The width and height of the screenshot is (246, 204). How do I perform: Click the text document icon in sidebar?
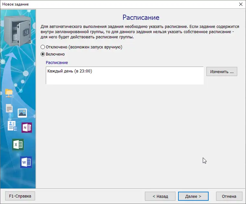[9, 108]
